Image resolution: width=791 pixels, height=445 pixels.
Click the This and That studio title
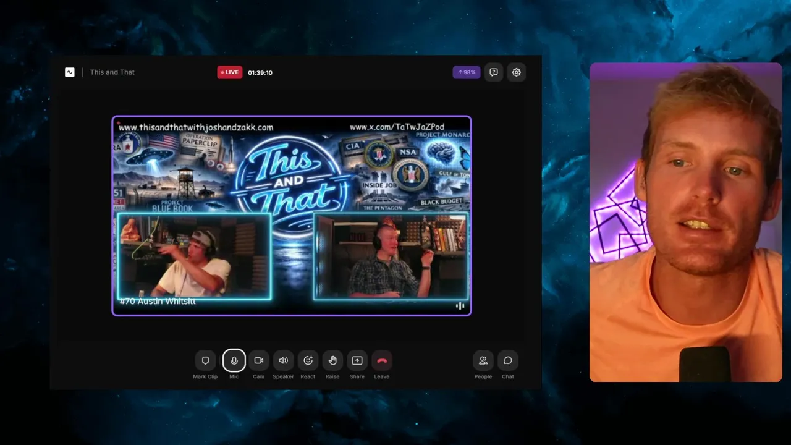(x=112, y=72)
